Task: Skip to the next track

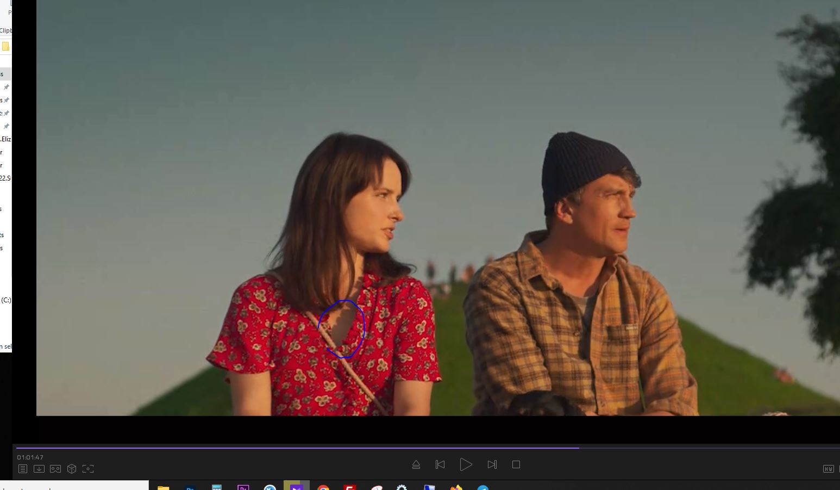Action: pyautogui.click(x=492, y=464)
